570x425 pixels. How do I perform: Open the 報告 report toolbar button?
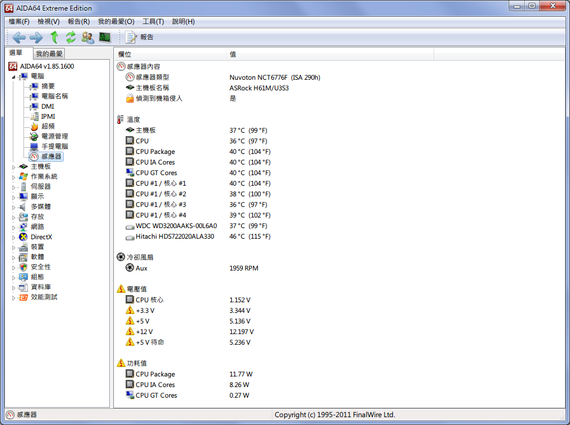click(x=140, y=37)
